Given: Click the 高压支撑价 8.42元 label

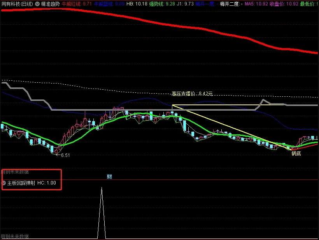Looking at the screenshot, I should tap(192, 94).
